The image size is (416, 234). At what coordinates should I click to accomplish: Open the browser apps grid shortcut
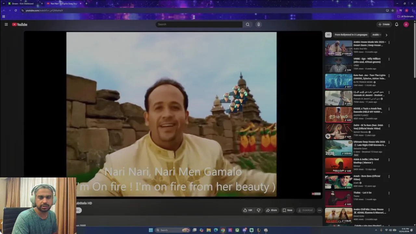coord(4,17)
